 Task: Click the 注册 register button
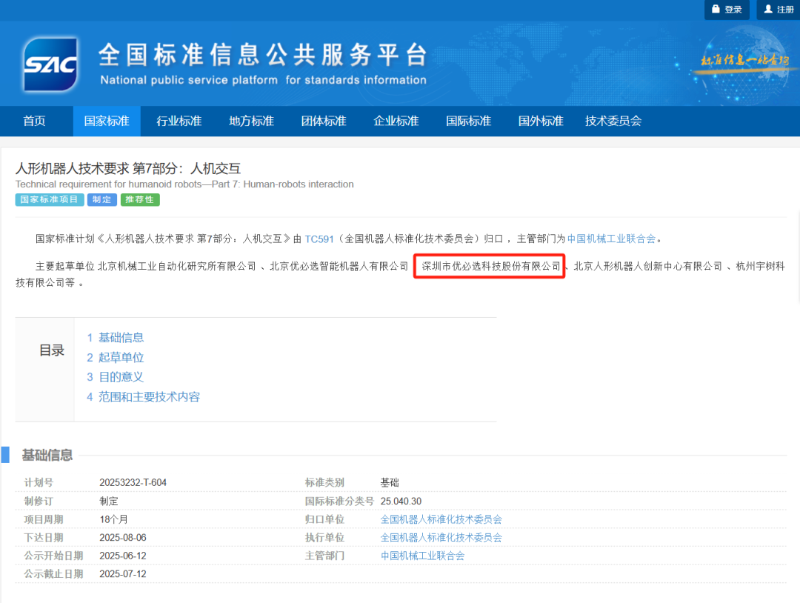778,10
